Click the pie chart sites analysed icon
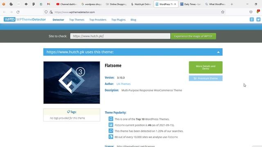Image resolution: width=262 pixels, height=147 pixels. [x=111, y=137]
